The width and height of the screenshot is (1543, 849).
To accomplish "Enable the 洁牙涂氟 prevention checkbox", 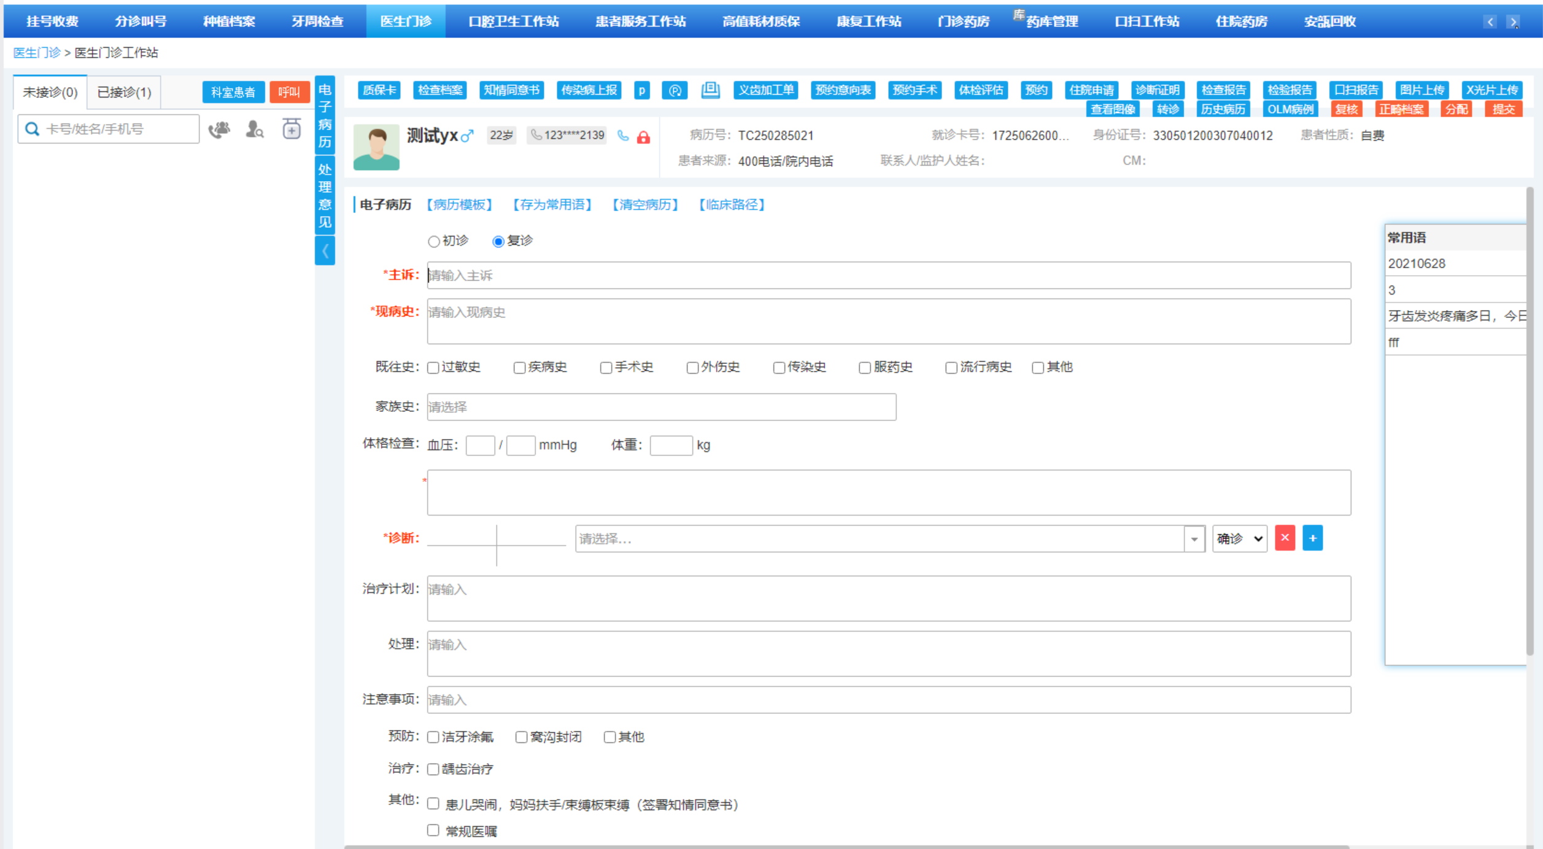I will click(433, 737).
